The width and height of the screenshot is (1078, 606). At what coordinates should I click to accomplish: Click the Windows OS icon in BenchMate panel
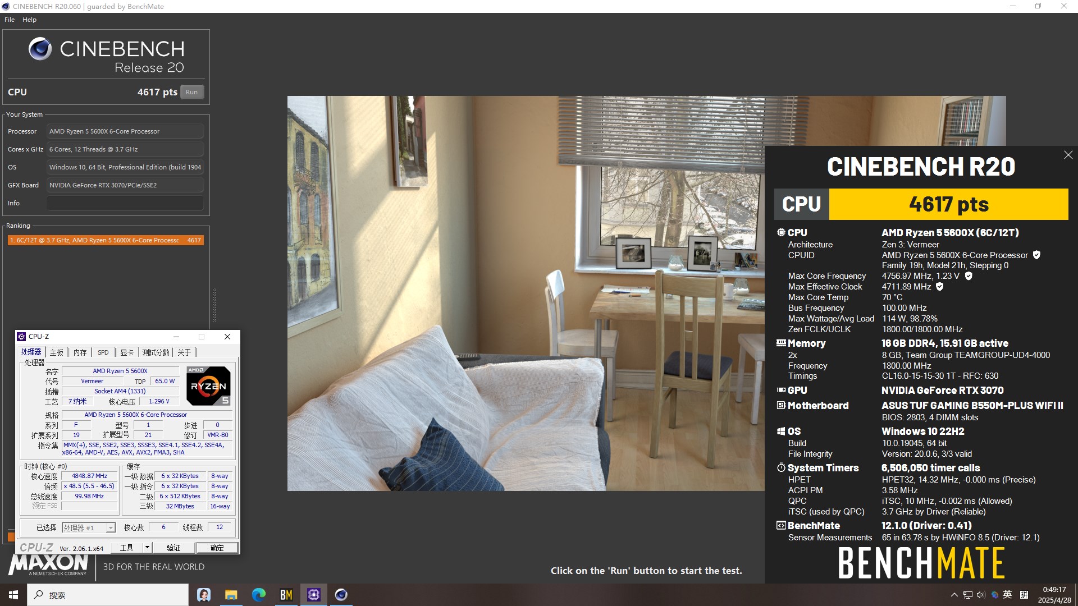tap(781, 431)
